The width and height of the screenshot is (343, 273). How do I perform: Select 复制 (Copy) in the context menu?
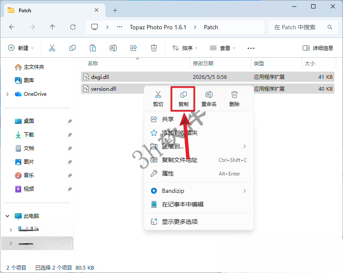click(x=183, y=99)
